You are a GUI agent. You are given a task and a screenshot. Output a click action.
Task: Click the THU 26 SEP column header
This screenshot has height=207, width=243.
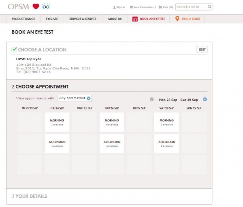click(112, 108)
